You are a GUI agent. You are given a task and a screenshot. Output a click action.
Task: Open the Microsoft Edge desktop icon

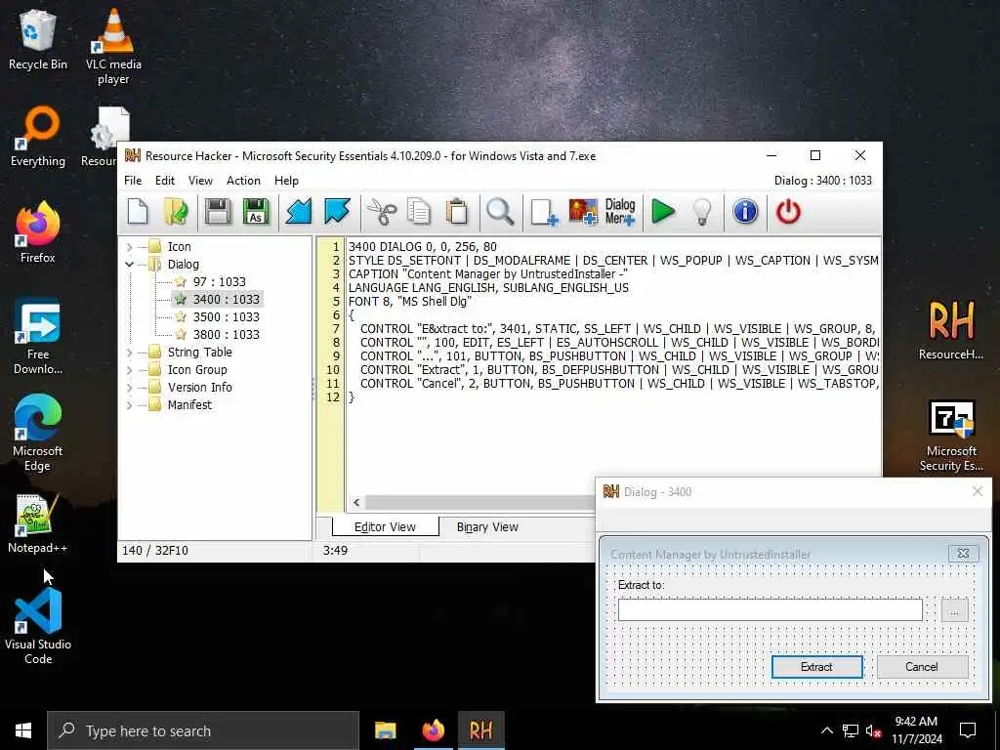[38, 434]
